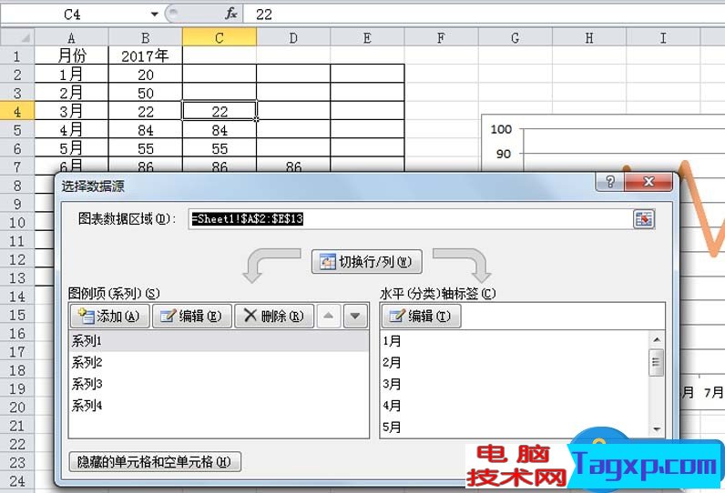Image resolution: width=725 pixels, height=493 pixels.
Task: Select row 4 header
Action: (x=17, y=111)
